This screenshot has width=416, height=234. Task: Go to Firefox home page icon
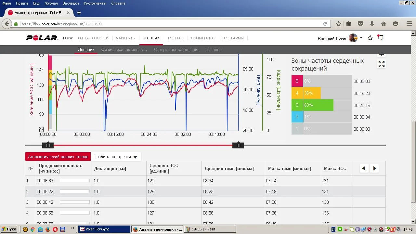click(384, 24)
